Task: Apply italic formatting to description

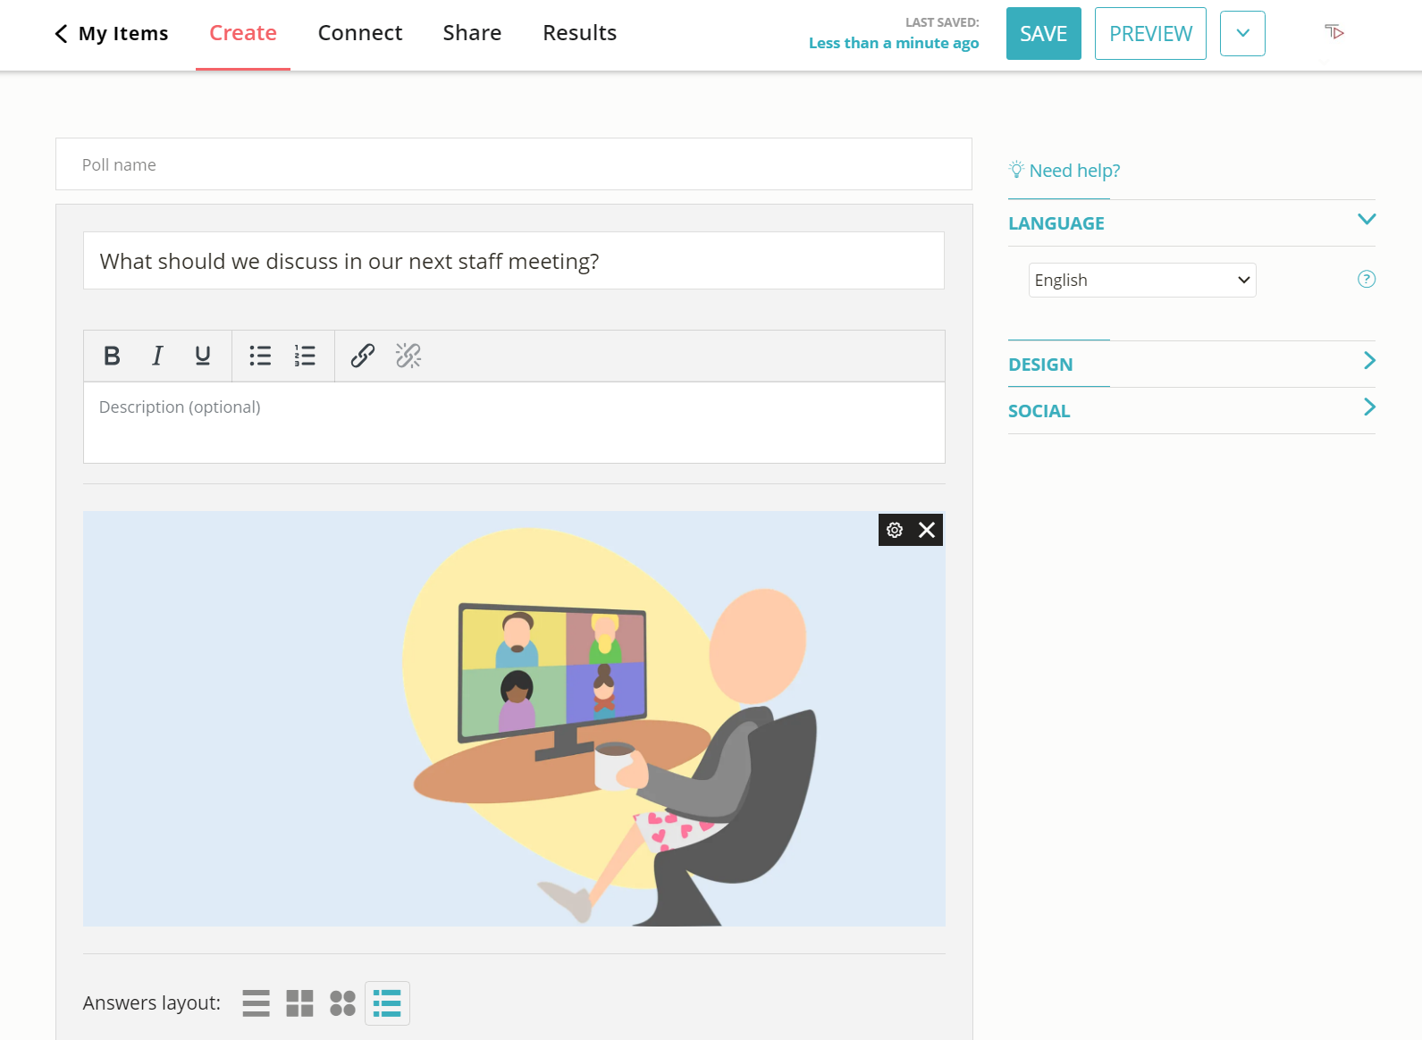Action: pyautogui.click(x=157, y=356)
